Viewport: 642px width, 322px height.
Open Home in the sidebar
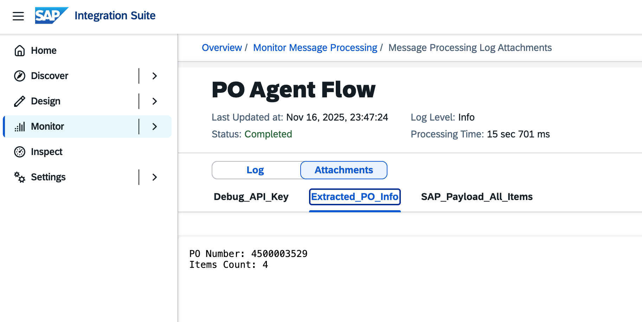click(87, 51)
